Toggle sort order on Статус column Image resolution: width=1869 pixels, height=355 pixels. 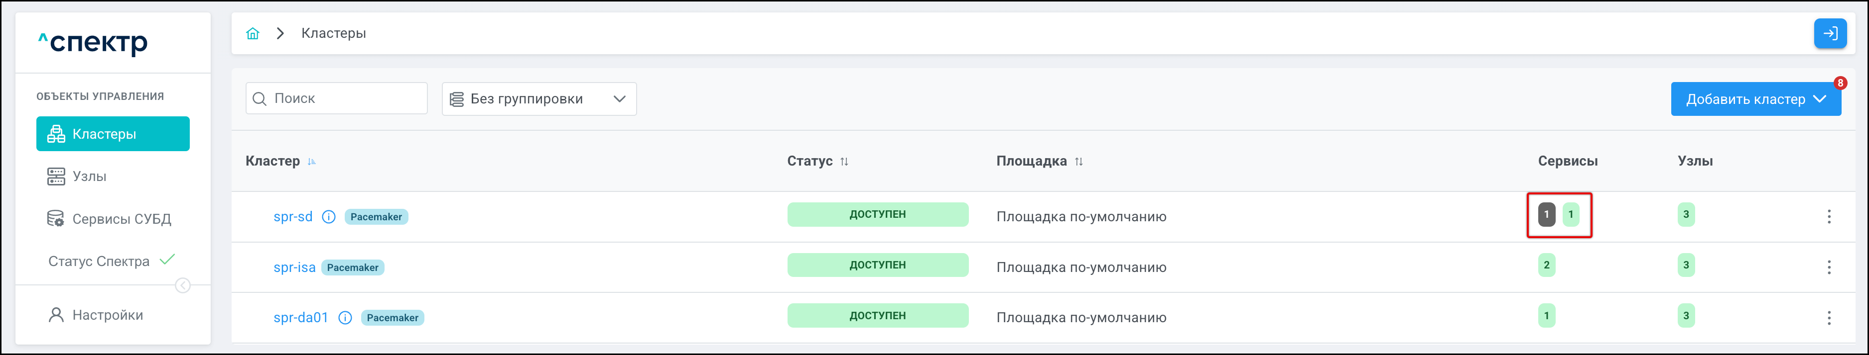[x=844, y=162]
